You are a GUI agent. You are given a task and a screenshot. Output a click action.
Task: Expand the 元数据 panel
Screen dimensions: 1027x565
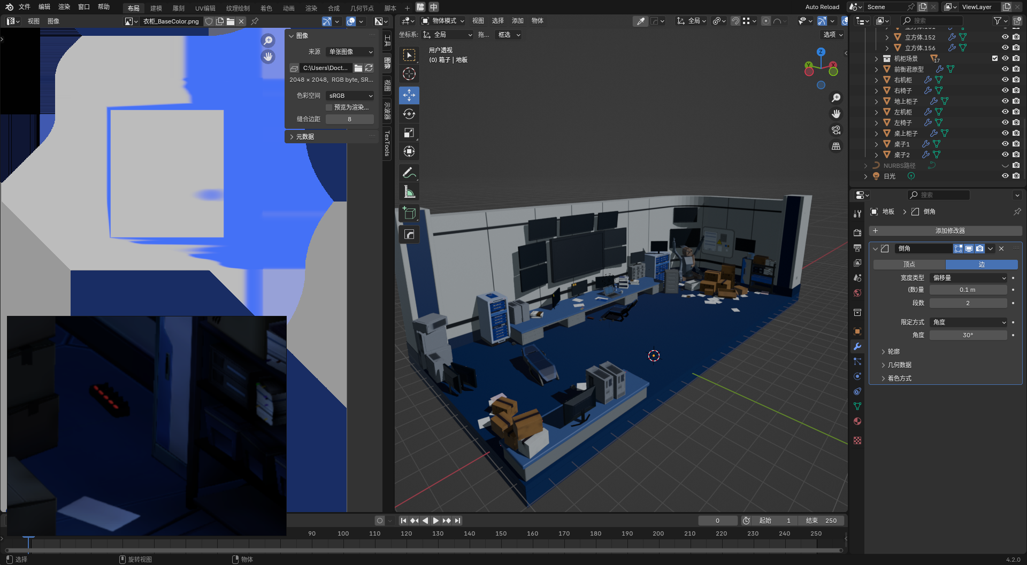pyautogui.click(x=305, y=137)
